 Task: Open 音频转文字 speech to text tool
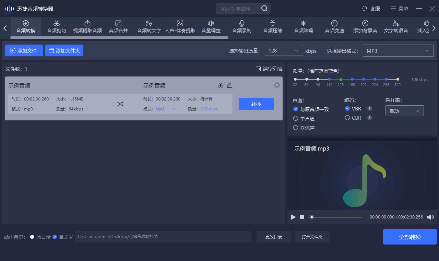tap(149, 27)
